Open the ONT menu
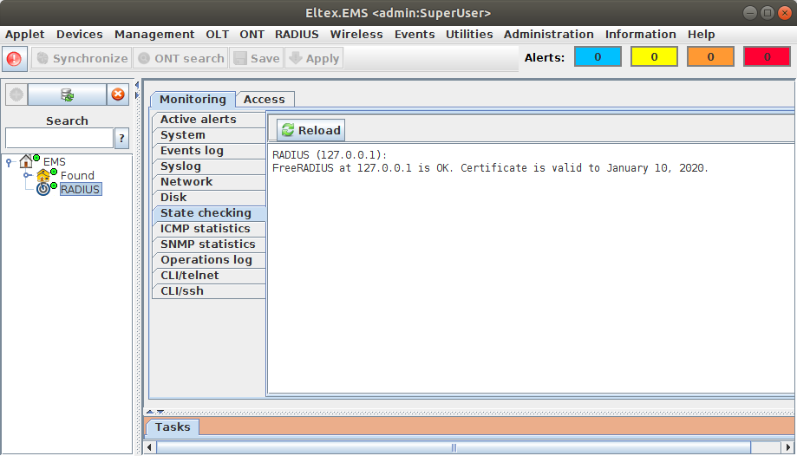 (x=252, y=34)
